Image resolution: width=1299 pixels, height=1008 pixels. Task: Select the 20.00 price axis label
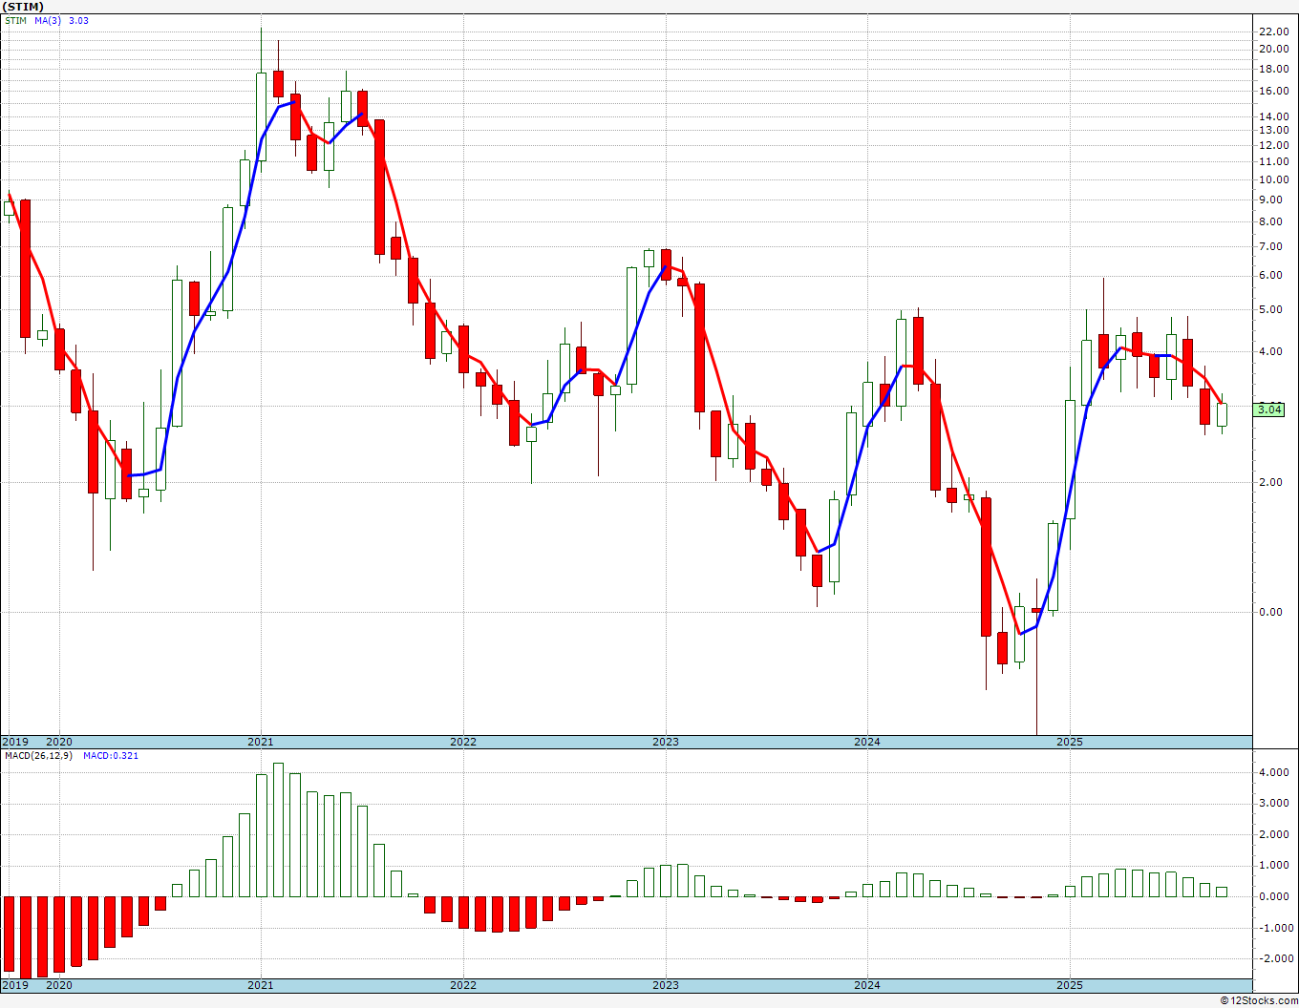1273,49
